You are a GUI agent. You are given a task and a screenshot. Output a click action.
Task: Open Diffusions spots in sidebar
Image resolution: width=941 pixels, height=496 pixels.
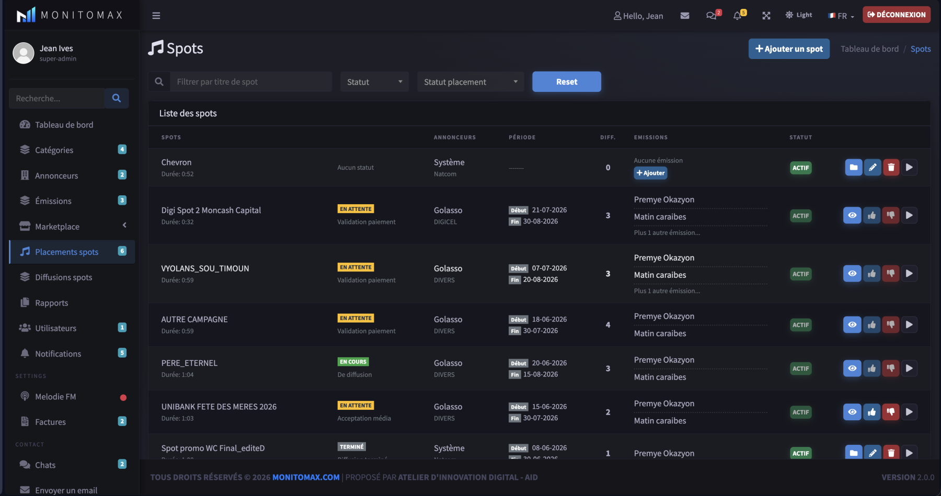pos(72,277)
